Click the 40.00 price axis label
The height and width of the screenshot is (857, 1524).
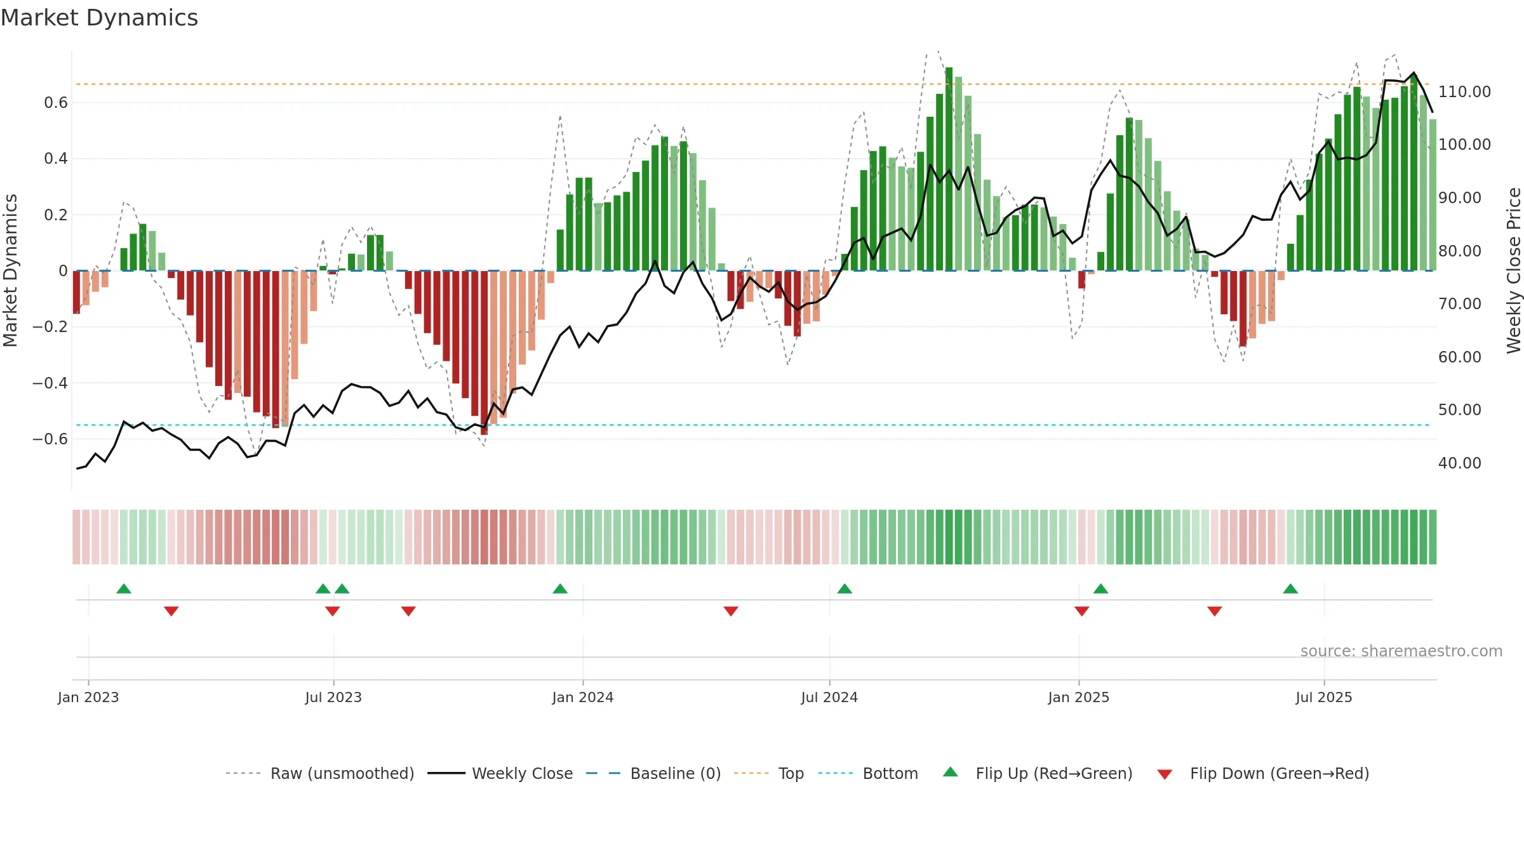(x=1460, y=463)
